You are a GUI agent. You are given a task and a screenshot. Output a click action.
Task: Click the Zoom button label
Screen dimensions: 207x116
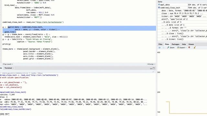[172, 48]
